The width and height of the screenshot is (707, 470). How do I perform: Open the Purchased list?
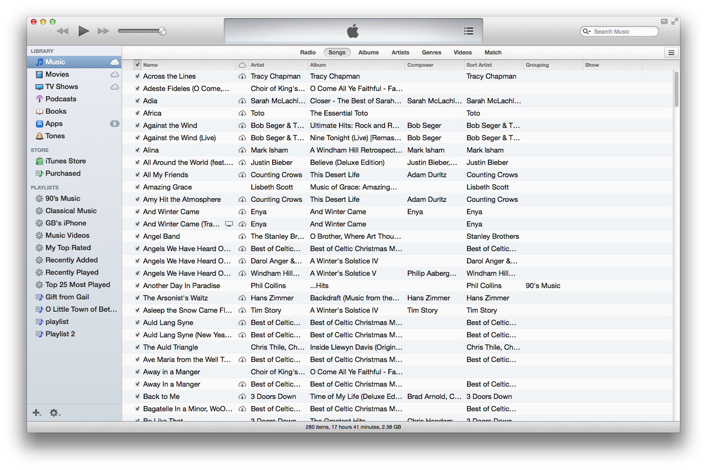click(x=74, y=173)
